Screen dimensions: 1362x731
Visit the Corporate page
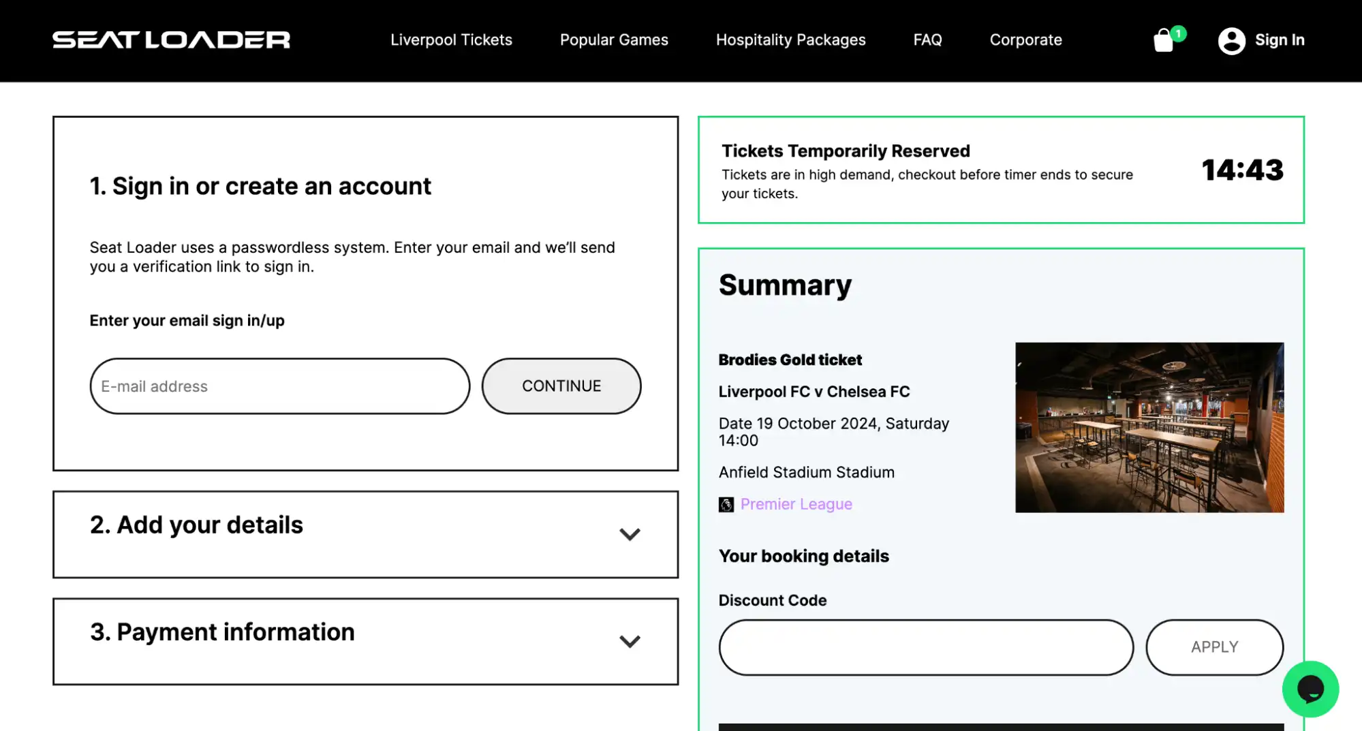(1025, 40)
